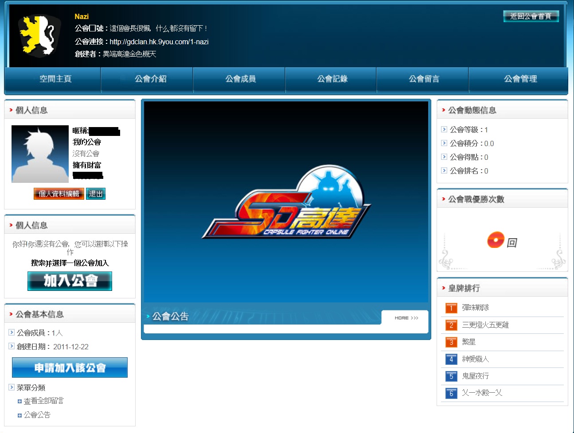This screenshot has width=574, height=433.
Task: Click the arrow bullet beside 公會成員：1人
Action: (x=12, y=332)
